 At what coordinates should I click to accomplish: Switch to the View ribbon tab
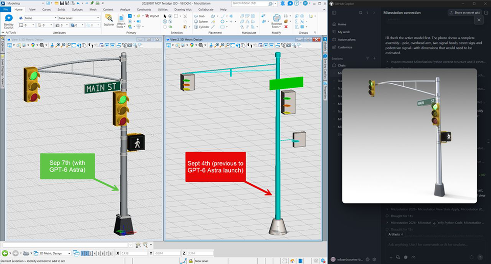tap(32, 9)
